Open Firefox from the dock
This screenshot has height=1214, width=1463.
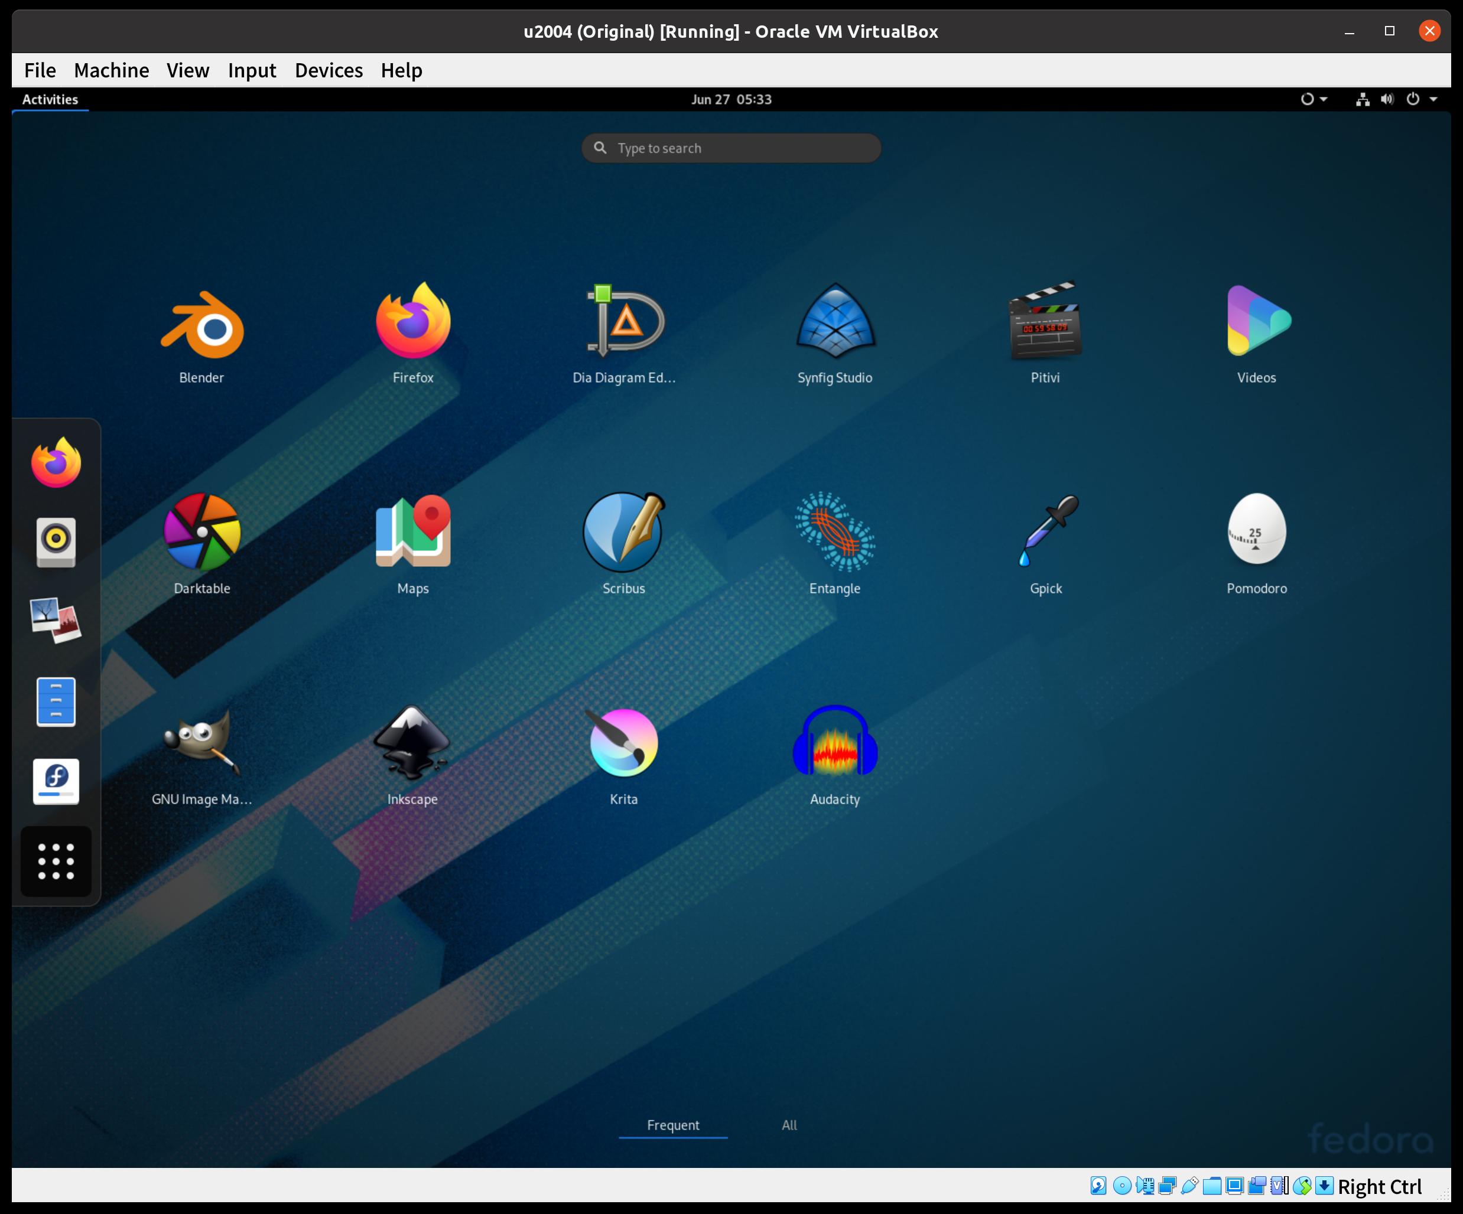pos(56,462)
